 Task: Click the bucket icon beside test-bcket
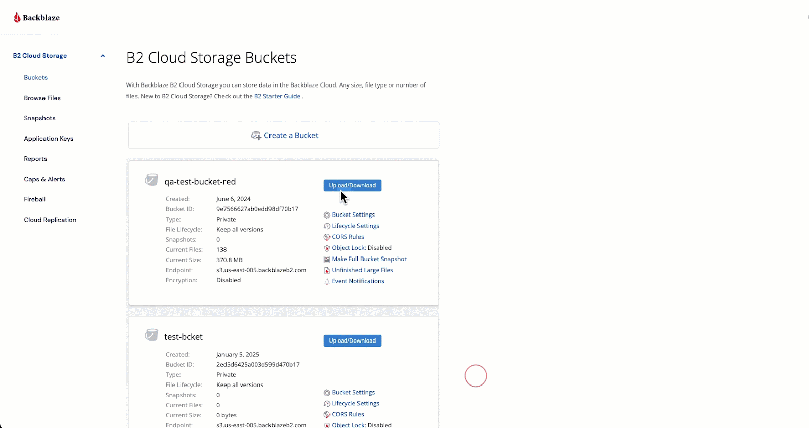coord(151,335)
